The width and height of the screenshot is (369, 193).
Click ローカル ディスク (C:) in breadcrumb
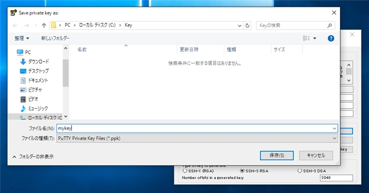point(97,25)
